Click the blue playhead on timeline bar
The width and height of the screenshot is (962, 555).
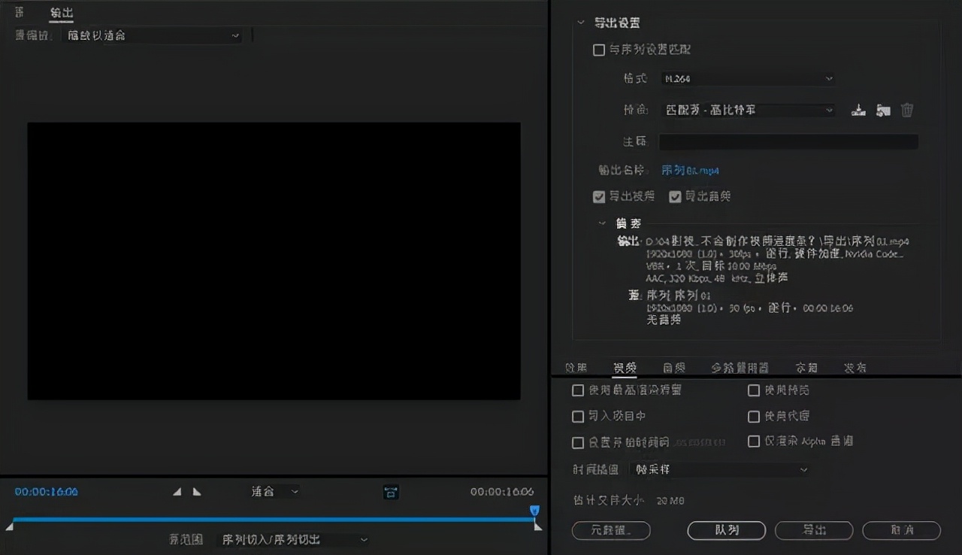pos(534,511)
